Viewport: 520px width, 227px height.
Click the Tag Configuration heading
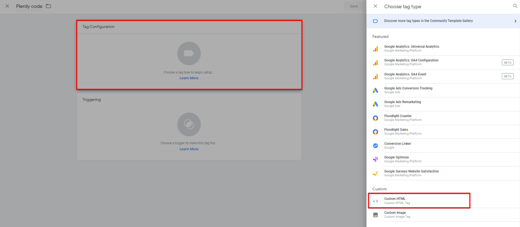pos(99,26)
